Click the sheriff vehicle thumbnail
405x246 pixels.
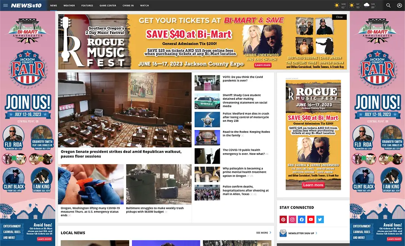coord(207,101)
